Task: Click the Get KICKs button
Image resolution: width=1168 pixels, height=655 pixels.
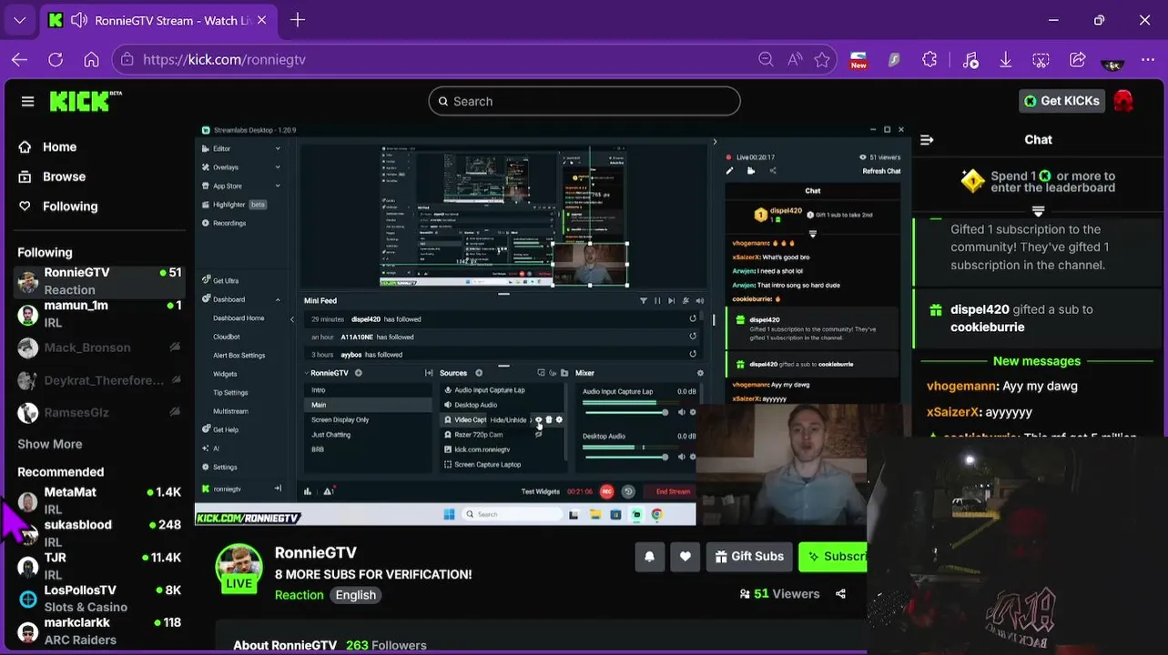Action: click(x=1061, y=101)
